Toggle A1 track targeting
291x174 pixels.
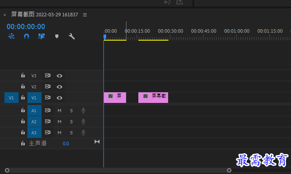34,110
